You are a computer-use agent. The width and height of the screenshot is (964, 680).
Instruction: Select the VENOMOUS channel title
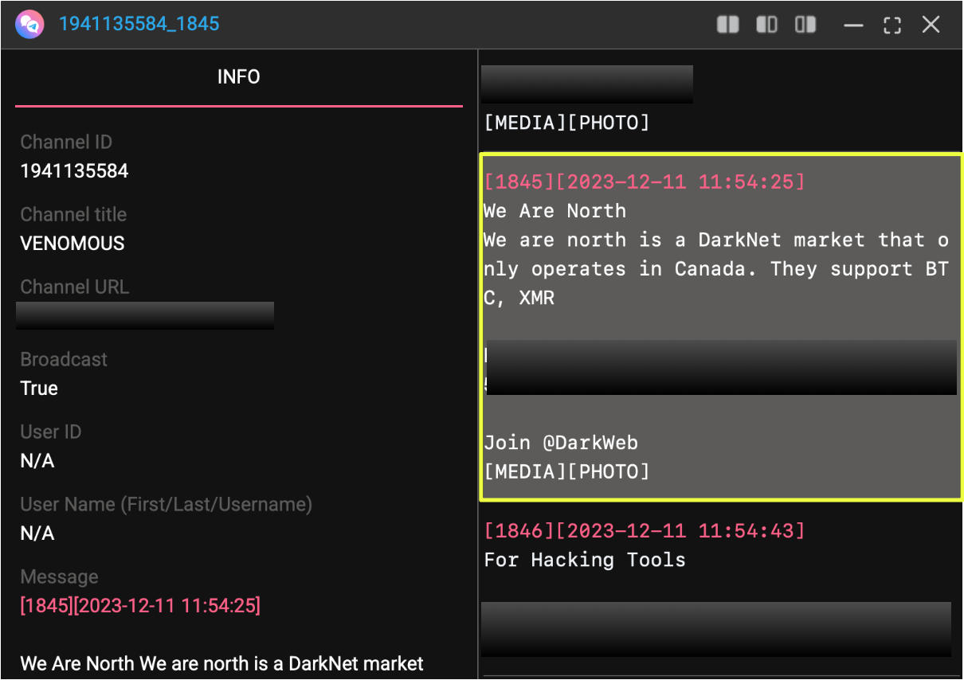pos(72,244)
